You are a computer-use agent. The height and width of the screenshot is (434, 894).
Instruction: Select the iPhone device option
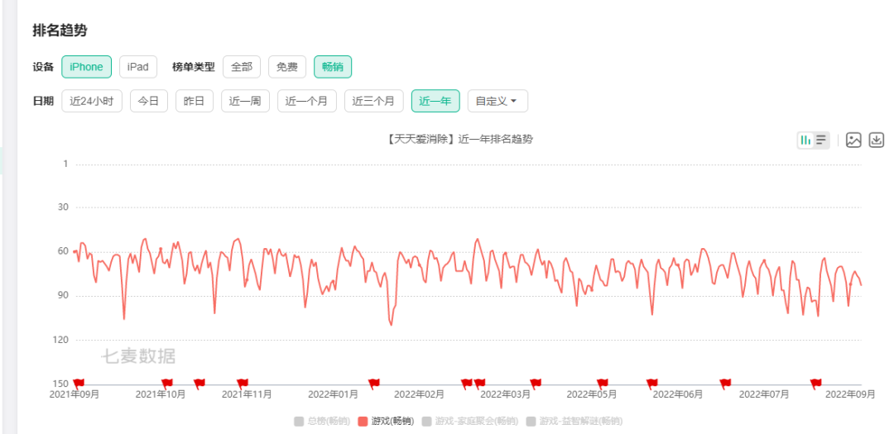[86, 67]
